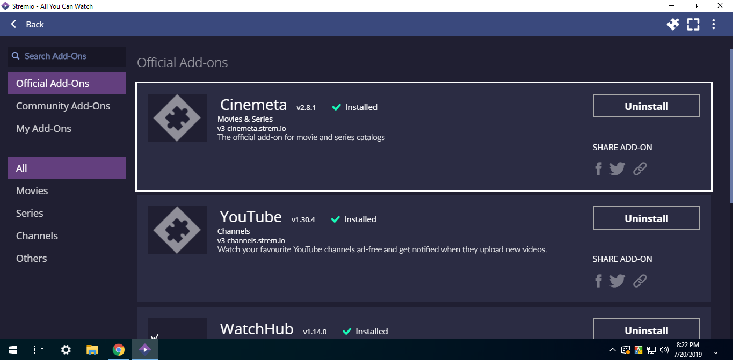Click the Cinemeta puzzle logo thumbnail
This screenshot has height=360, width=733.
coord(177,118)
